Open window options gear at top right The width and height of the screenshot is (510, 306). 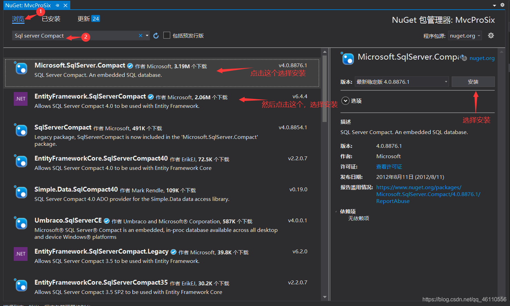pos(502,5)
